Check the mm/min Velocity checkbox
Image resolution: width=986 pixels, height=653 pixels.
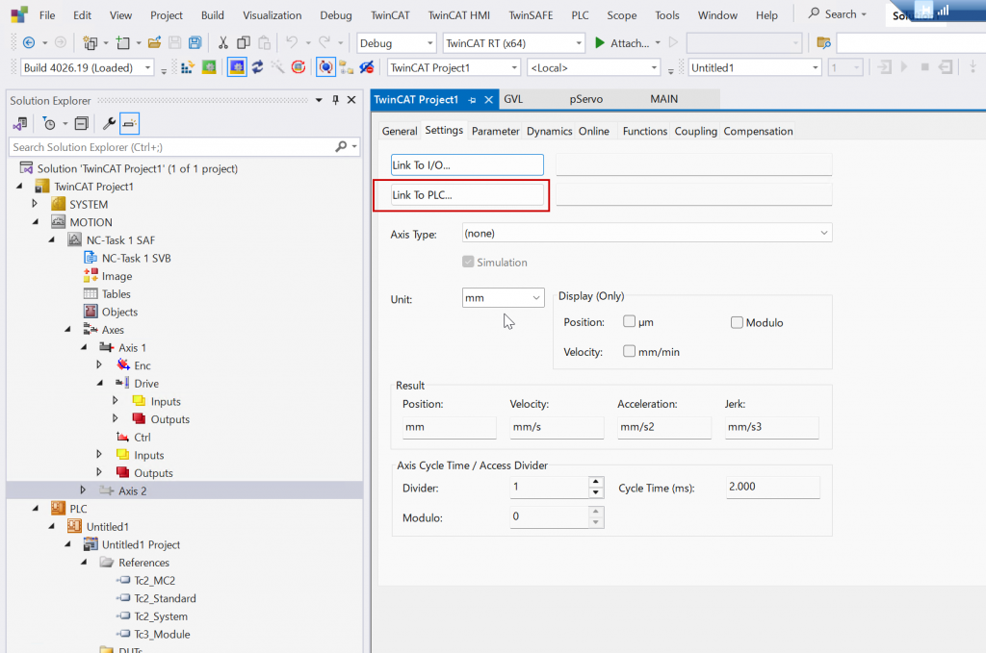pos(630,351)
